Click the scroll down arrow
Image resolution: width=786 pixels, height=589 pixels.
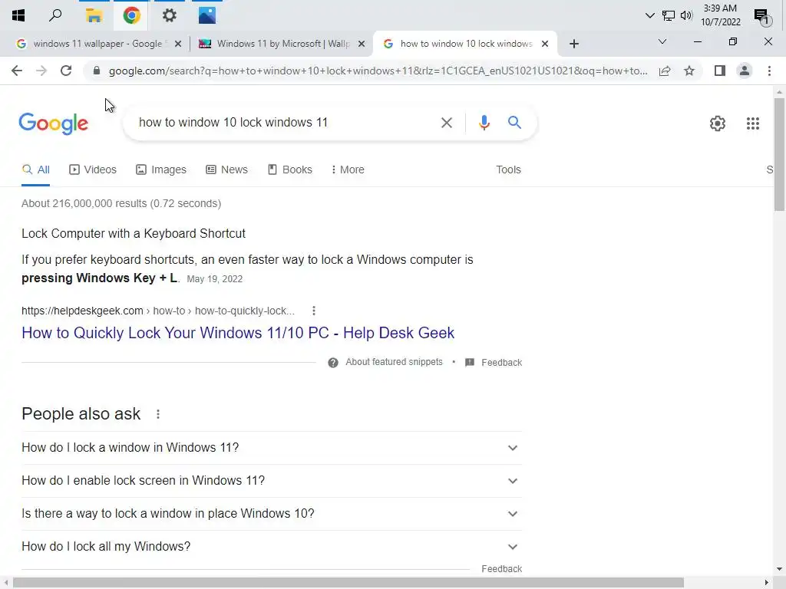pyautogui.click(x=779, y=569)
